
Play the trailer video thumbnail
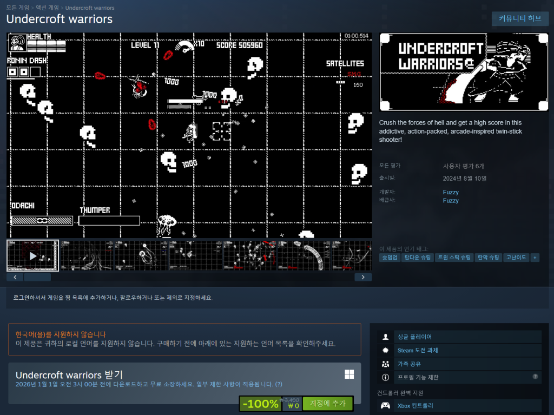pyautogui.click(x=32, y=255)
